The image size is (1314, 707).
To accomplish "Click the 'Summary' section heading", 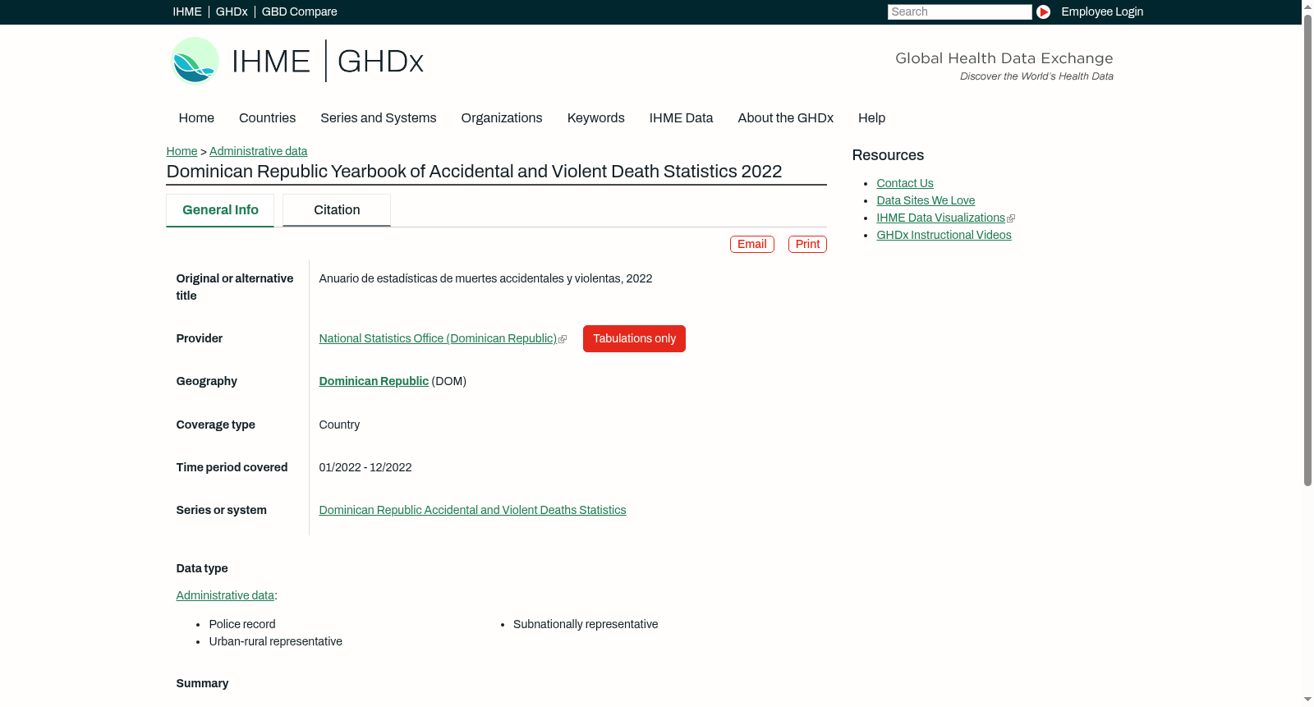I will pos(202,683).
